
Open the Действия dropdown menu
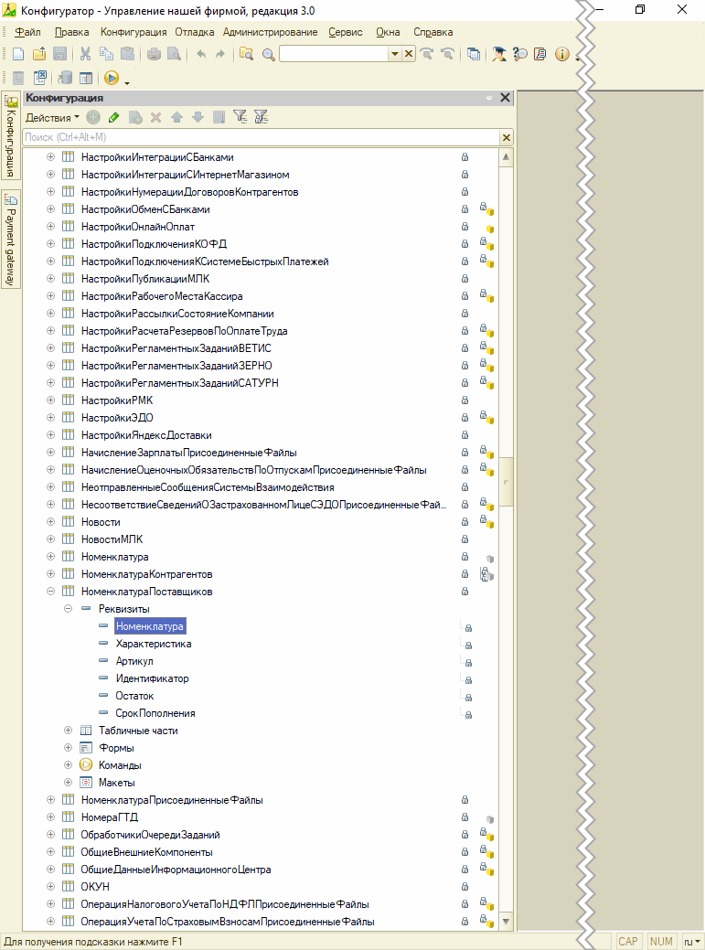52,117
